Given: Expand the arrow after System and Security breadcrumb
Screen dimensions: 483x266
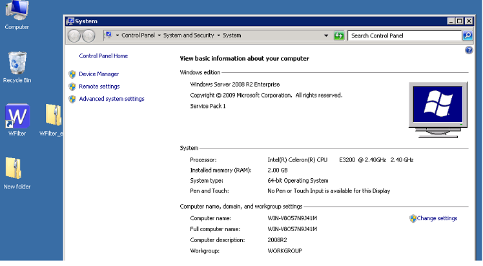Looking at the screenshot, I should (x=219, y=36).
